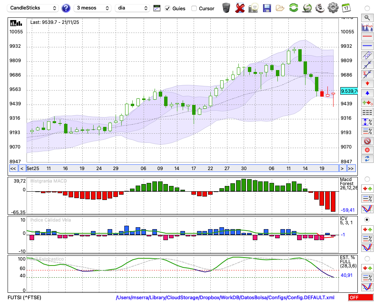Click the camera snapshot icon
379x303 pixels.
point(253,8)
